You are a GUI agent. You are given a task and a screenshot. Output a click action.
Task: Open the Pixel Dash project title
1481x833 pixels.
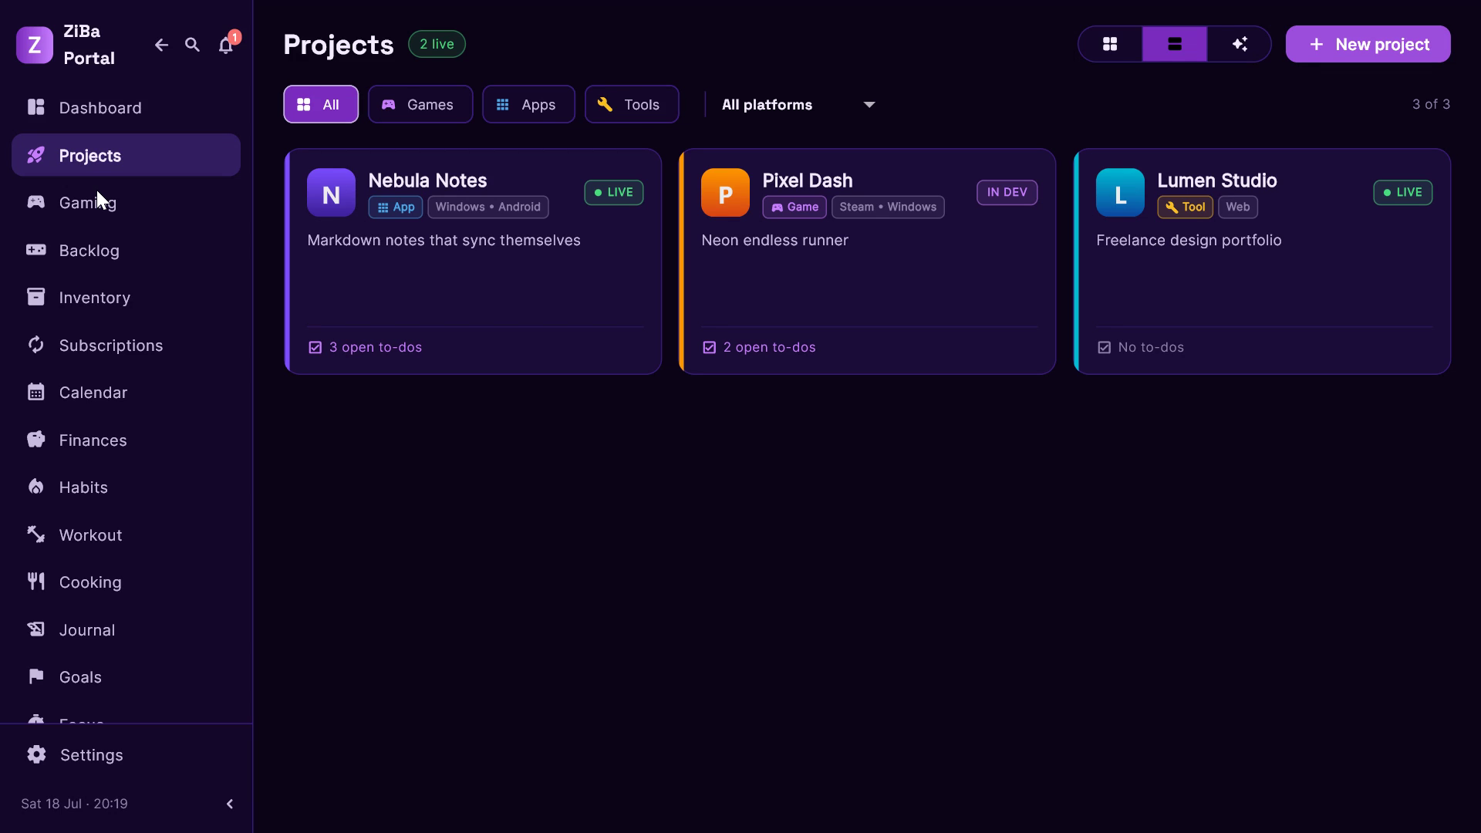point(808,180)
